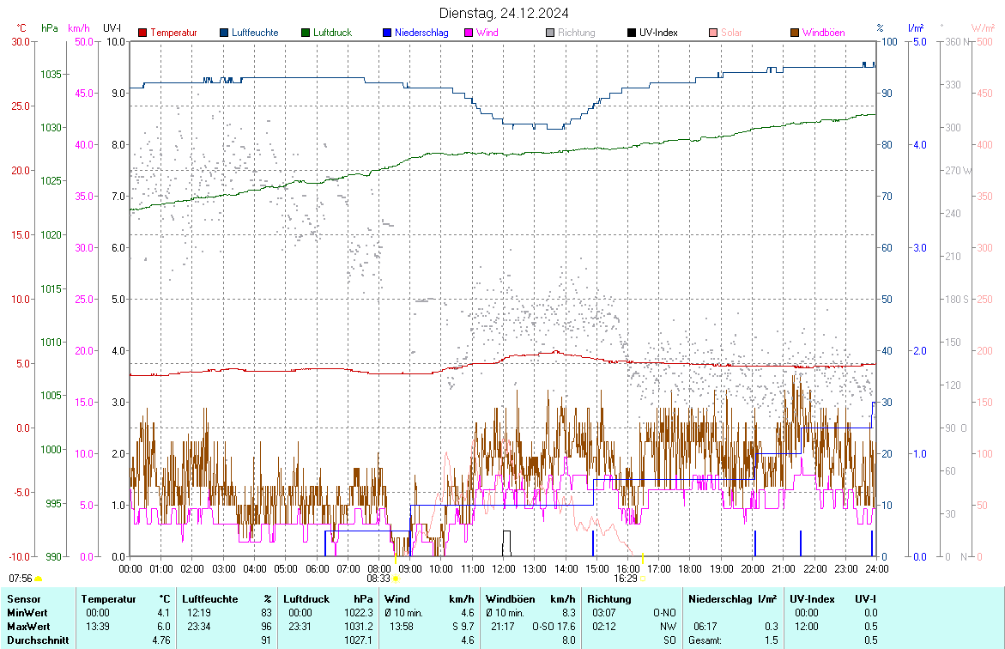Click the Durchschnitt row label
Image resolution: width=1005 pixels, height=649 pixels.
pos(36,640)
